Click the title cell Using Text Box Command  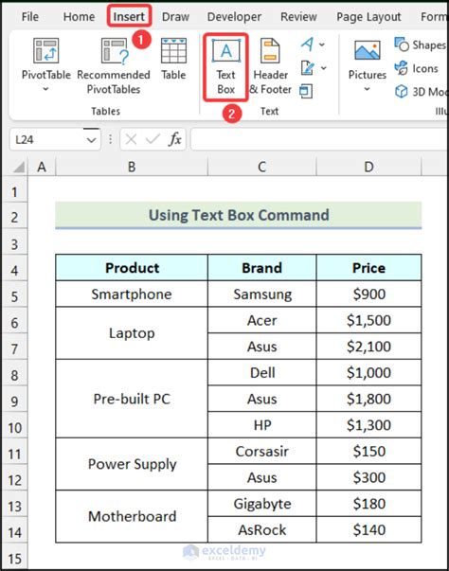[239, 215]
